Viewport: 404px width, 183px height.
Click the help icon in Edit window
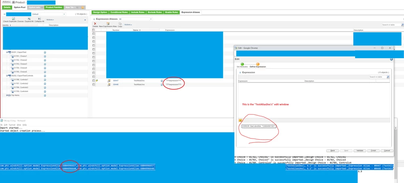pos(391,59)
